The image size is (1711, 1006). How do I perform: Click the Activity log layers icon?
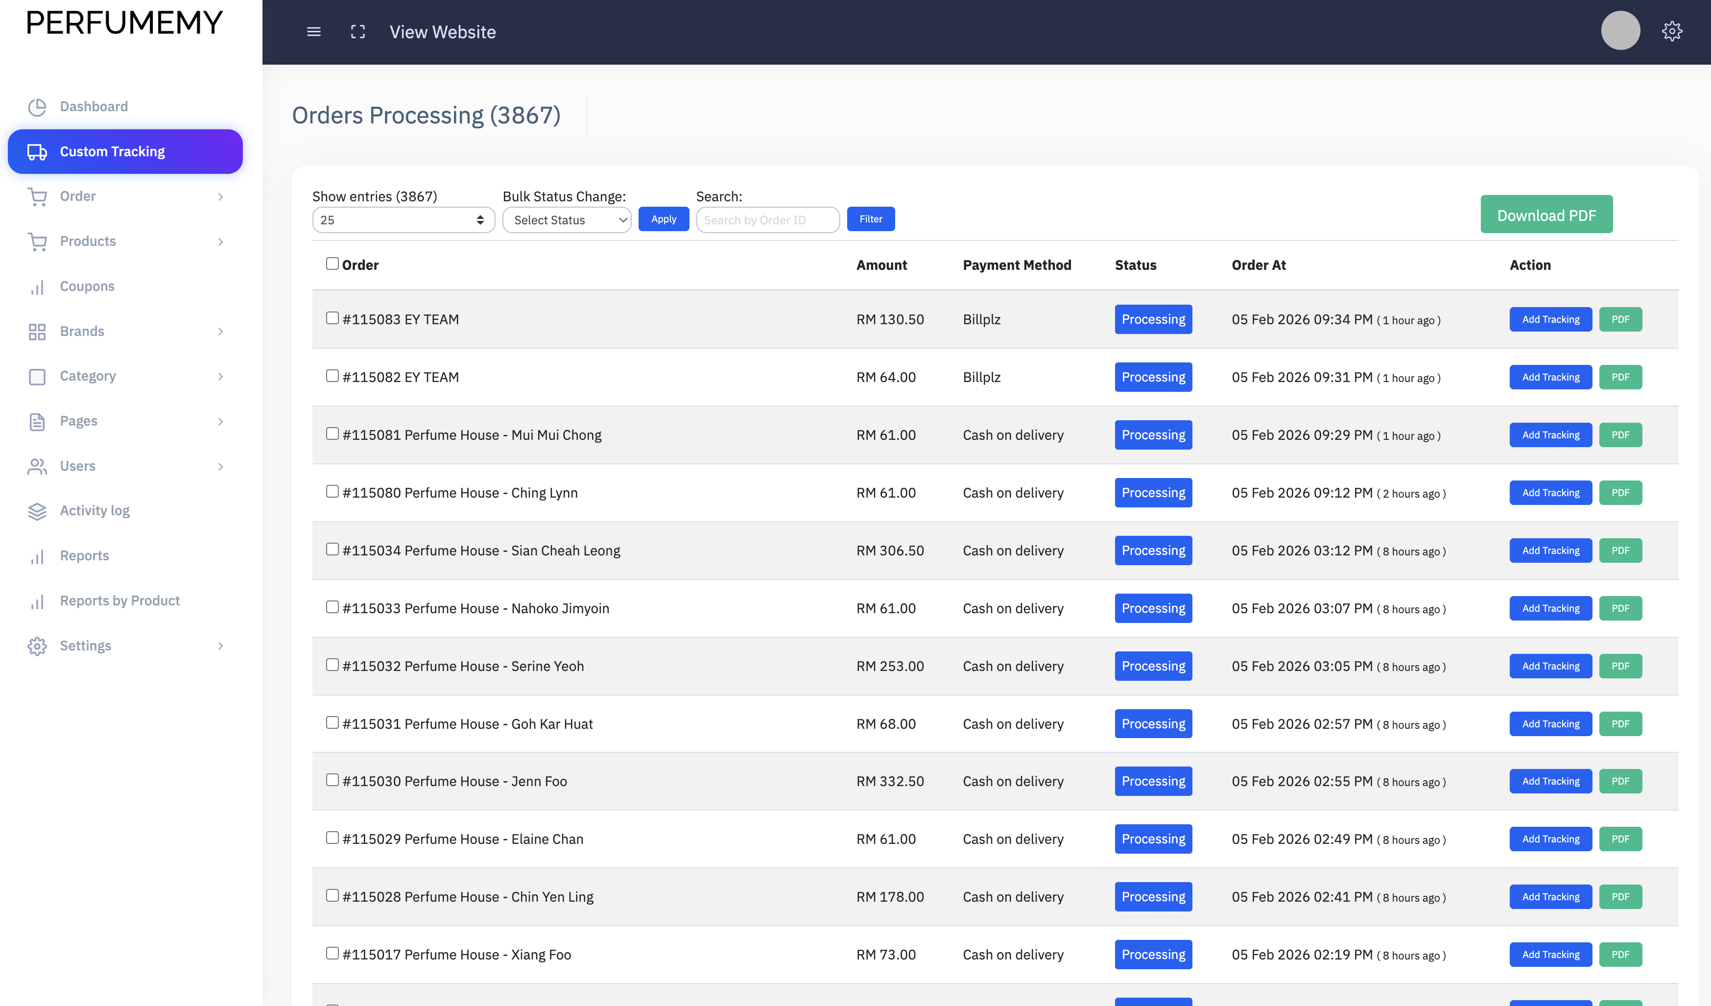(37, 511)
